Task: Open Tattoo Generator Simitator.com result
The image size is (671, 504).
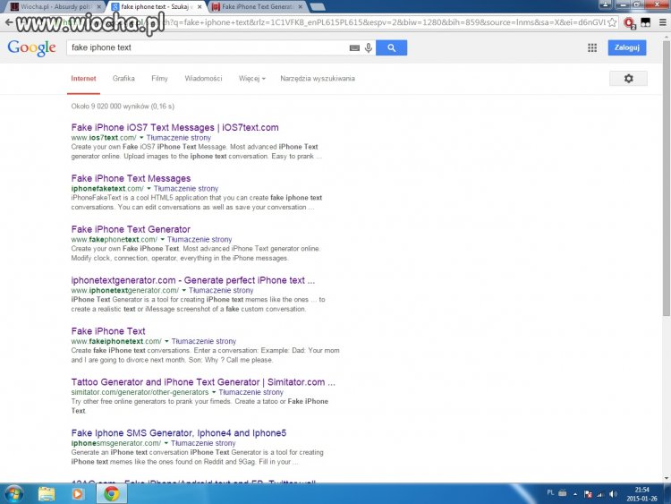Action: pyautogui.click(x=203, y=382)
